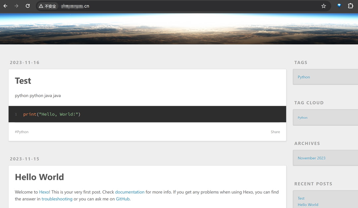This screenshot has width=358, height=208.
Task: Click the not secure warning badge
Action: tap(47, 6)
